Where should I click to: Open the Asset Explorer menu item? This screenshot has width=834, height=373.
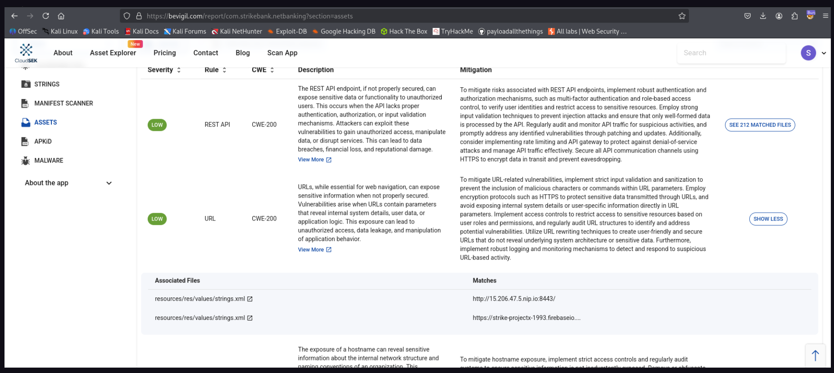pyautogui.click(x=113, y=53)
